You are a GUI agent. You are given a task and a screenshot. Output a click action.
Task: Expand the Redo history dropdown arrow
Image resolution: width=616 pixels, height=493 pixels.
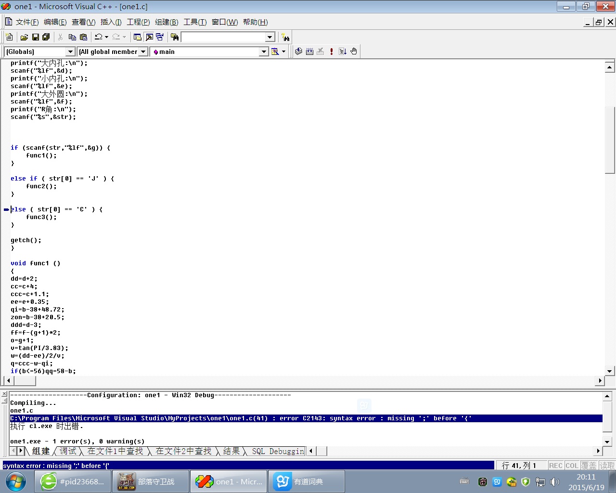124,37
